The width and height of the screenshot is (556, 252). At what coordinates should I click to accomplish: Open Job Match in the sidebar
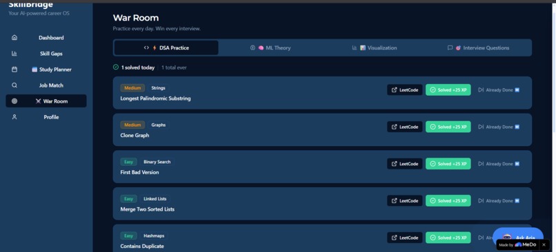46,85
